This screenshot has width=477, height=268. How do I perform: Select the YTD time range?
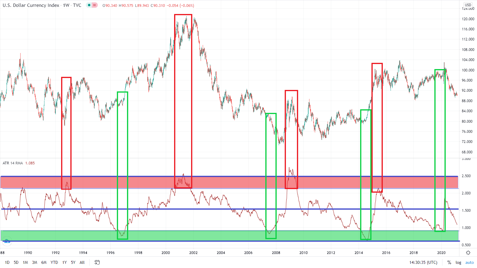tap(54, 262)
